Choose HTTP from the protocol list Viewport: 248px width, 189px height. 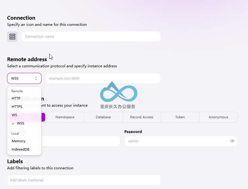[24, 98]
